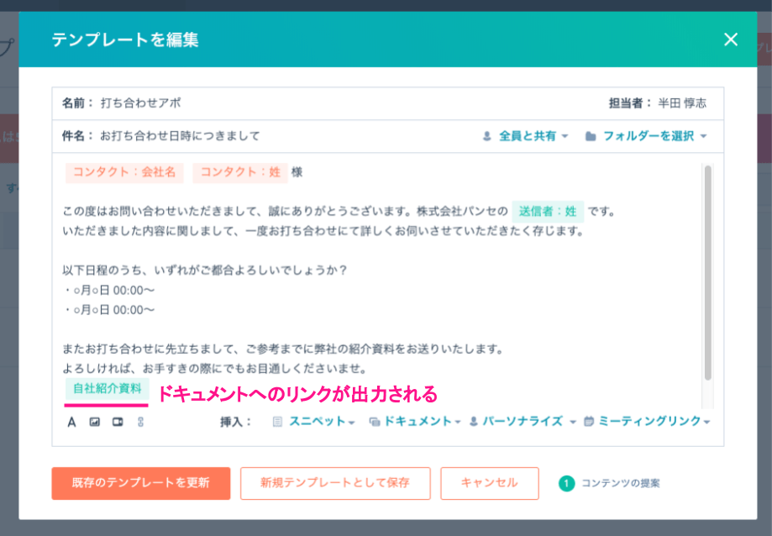Click the コンテンツの提案 count badge

pyautogui.click(x=566, y=483)
